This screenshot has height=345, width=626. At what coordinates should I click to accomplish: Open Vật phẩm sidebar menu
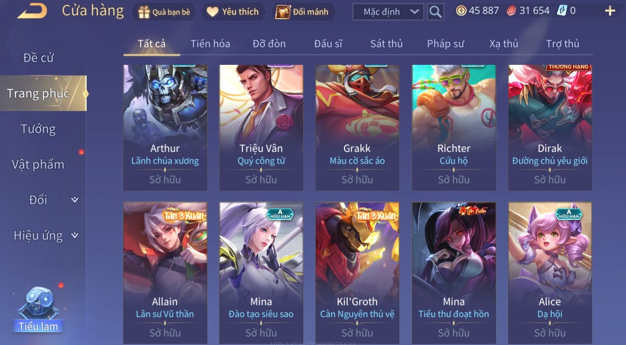tap(38, 165)
